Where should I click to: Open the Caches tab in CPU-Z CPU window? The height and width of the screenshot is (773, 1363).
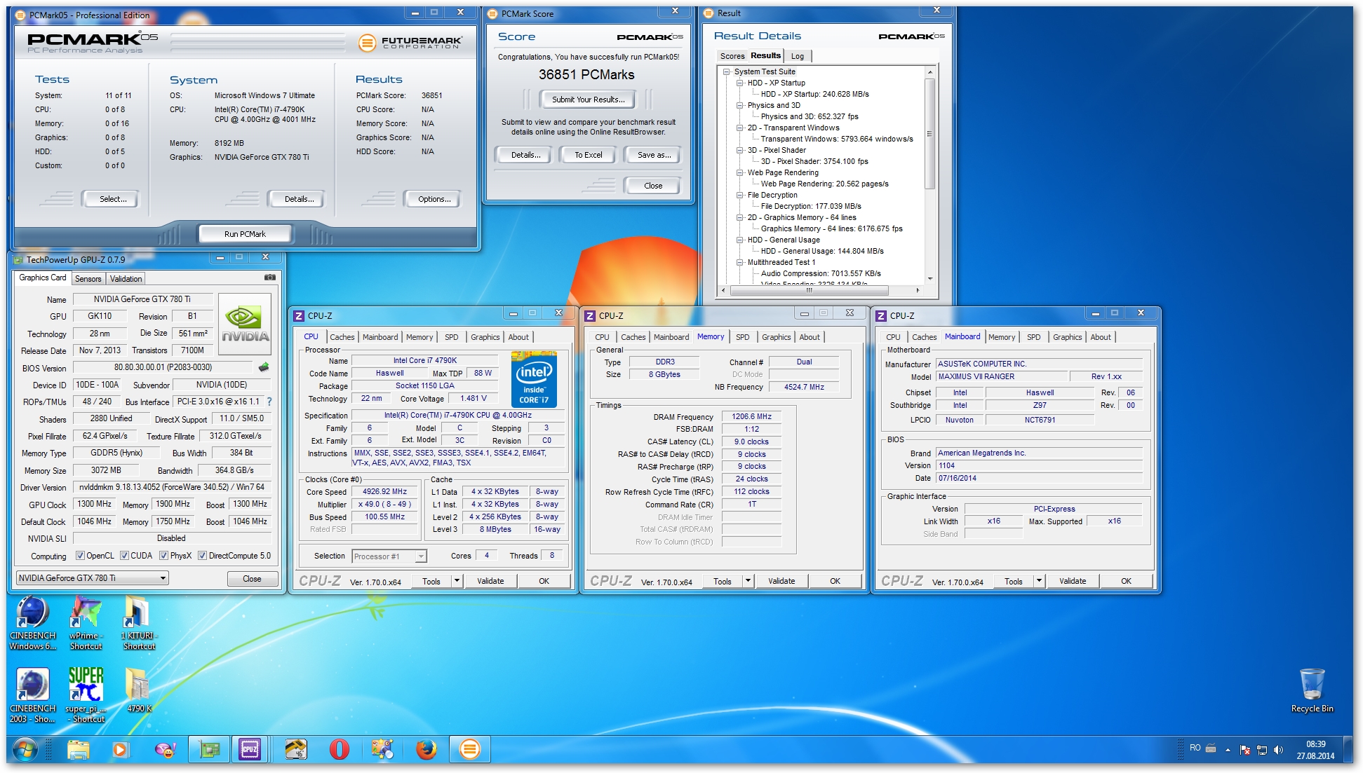[x=342, y=337]
